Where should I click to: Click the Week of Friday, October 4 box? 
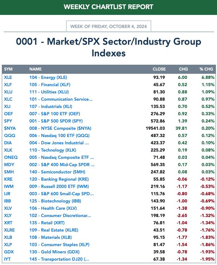point(108,26)
